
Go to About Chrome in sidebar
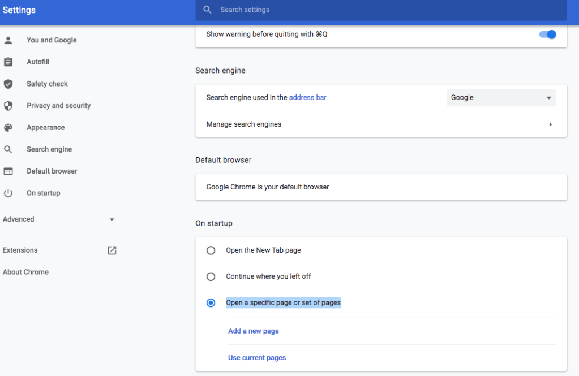(25, 272)
